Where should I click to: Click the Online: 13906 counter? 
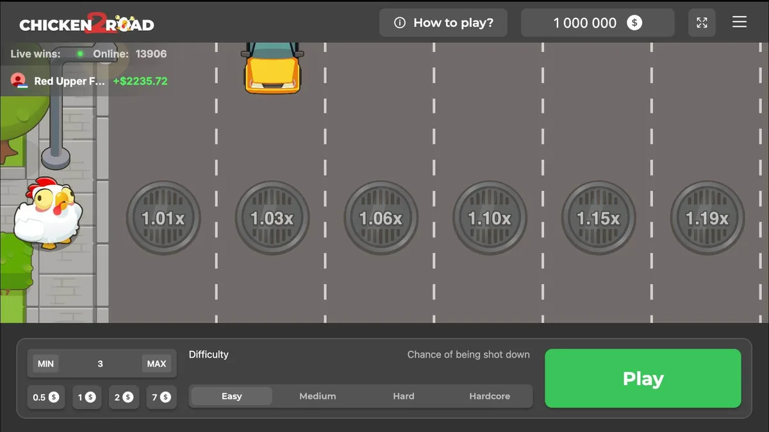[x=129, y=54]
